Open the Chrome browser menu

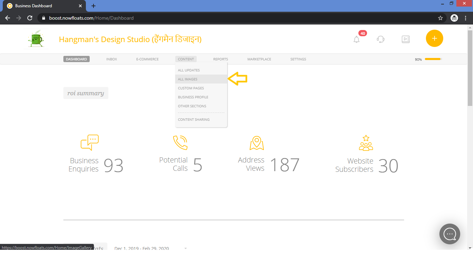point(465,18)
